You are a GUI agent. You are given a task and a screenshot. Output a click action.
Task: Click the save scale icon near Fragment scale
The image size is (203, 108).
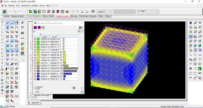tap(74, 88)
